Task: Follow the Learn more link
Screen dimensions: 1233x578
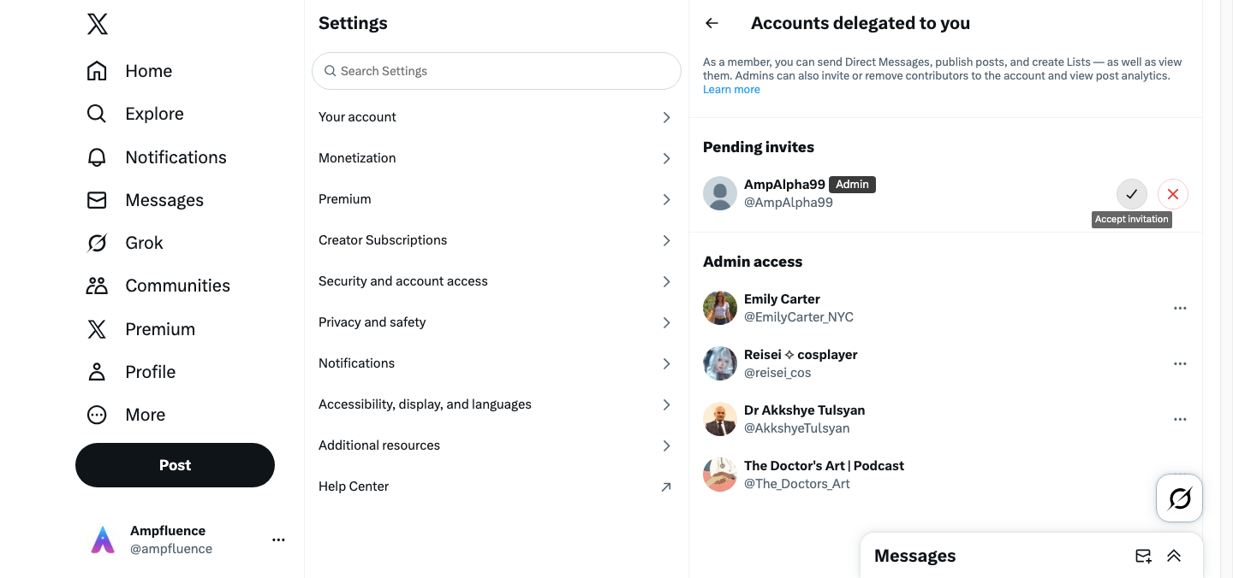Action: (x=731, y=90)
